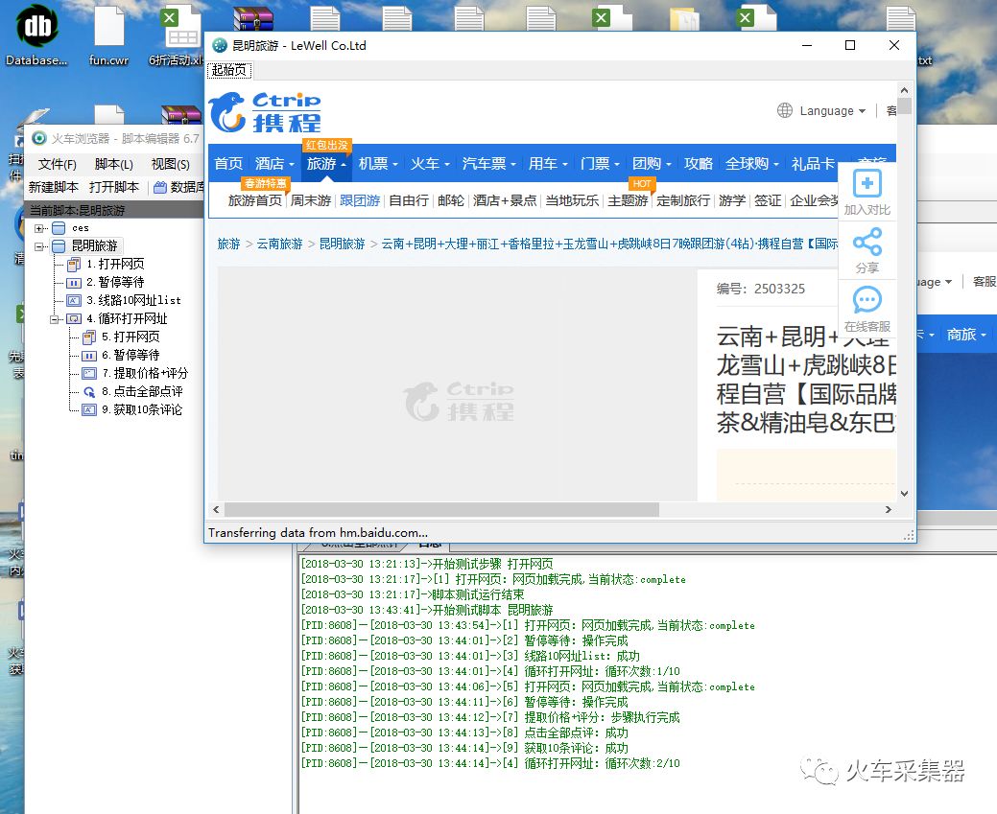Click the 数据库 toolbar icon
This screenshot has width=997, height=814.
pos(160,188)
